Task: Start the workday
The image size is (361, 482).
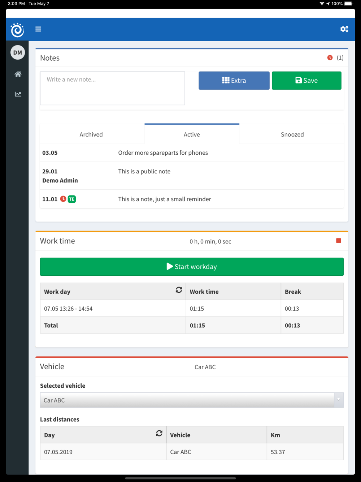Action: click(192, 267)
